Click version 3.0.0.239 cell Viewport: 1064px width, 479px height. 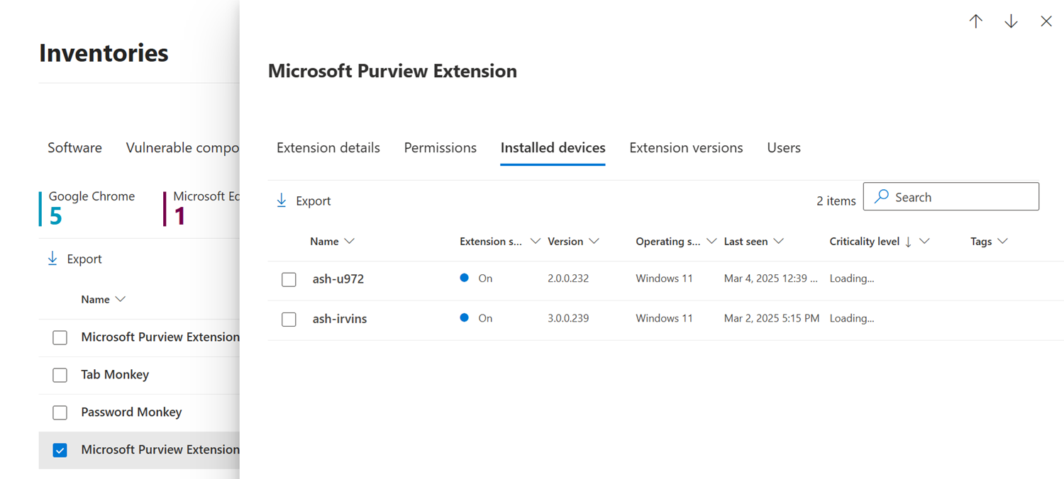[x=568, y=318]
